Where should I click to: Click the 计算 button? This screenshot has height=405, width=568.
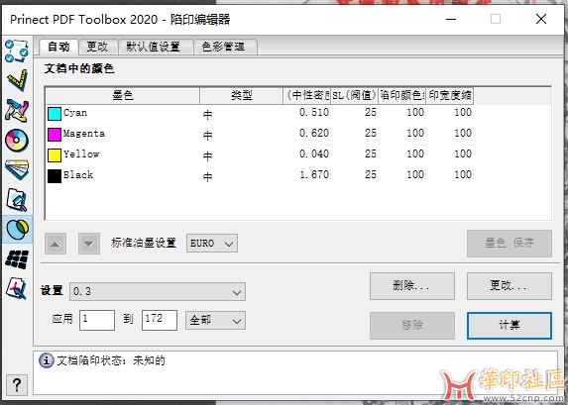pyautogui.click(x=510, y=326)
